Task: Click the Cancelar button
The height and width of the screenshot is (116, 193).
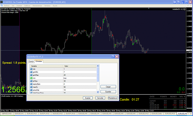Action: (100, 98)
